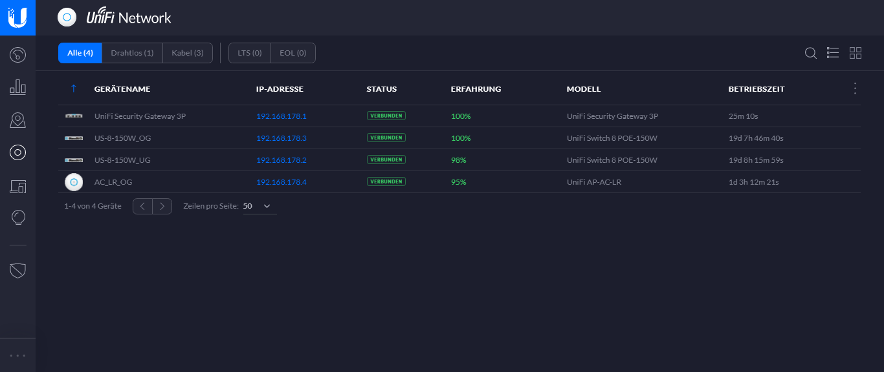Click the UniFi Security Gateway 3P device icon

coord(74,116)
